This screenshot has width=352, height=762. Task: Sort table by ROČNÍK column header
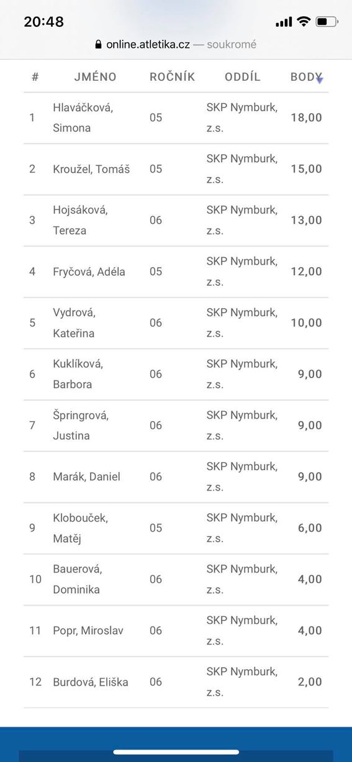[172, 77]
